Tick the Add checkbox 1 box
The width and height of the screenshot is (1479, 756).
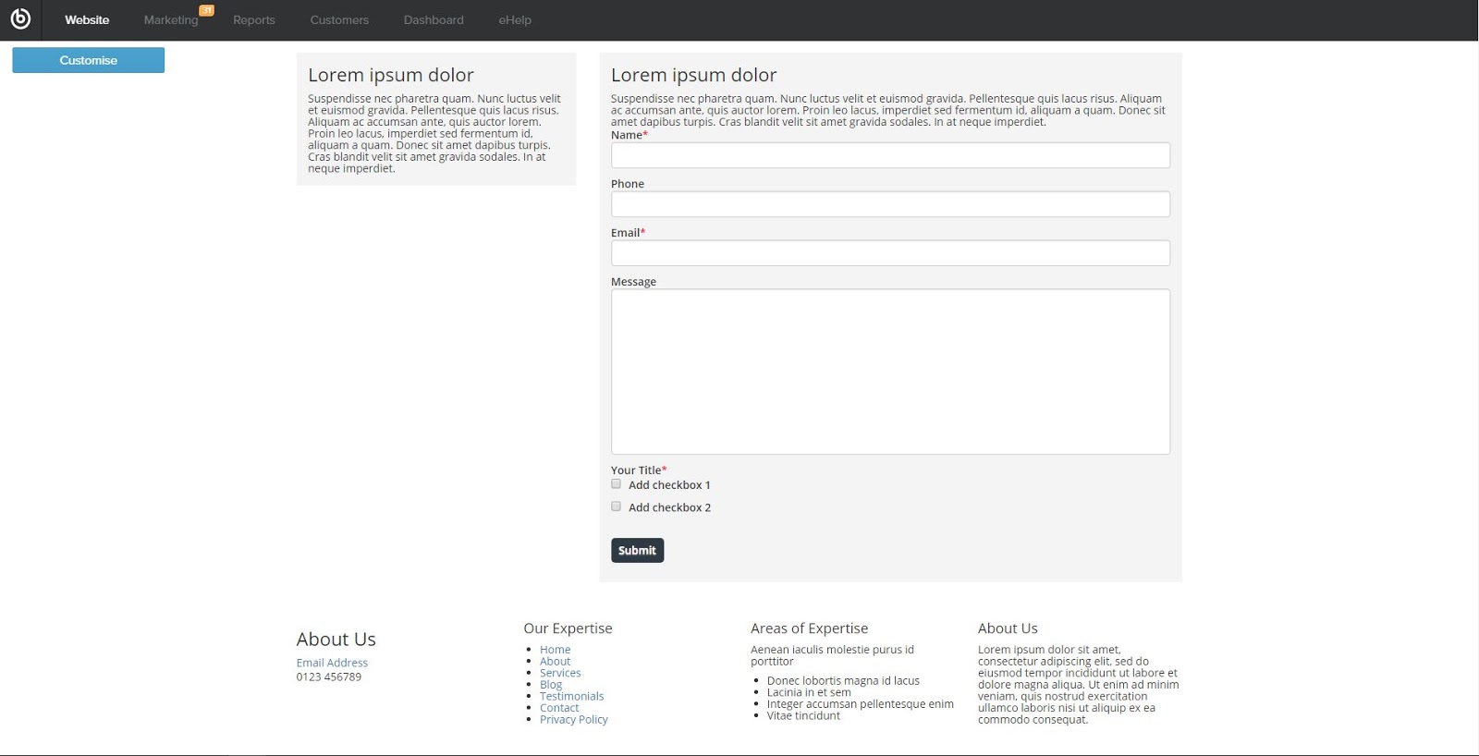(617, 484)
